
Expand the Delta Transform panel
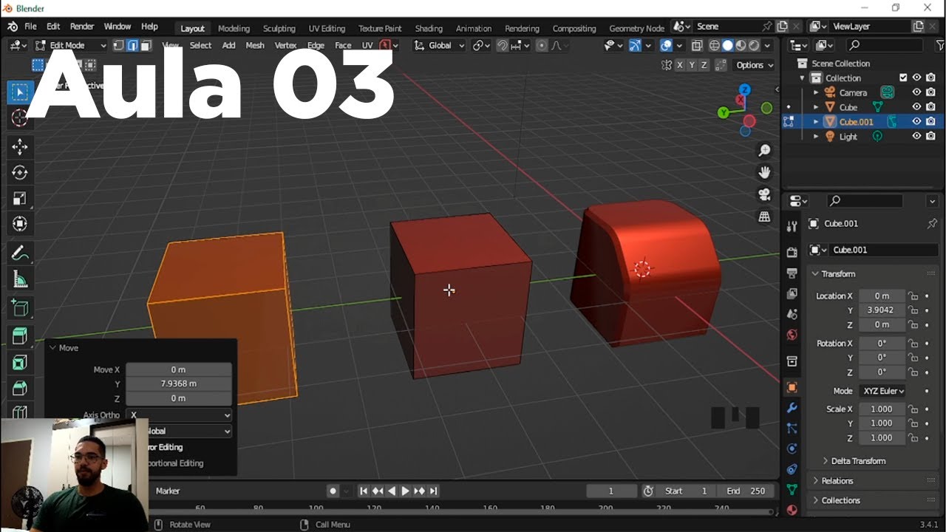tap(857, 460)
